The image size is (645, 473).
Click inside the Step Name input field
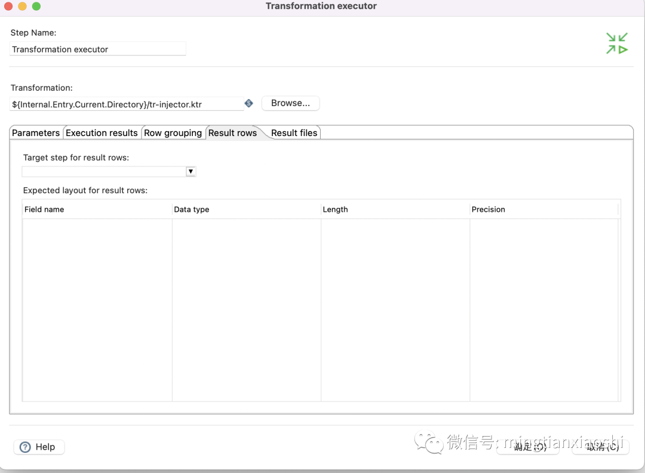coord(97,49)
